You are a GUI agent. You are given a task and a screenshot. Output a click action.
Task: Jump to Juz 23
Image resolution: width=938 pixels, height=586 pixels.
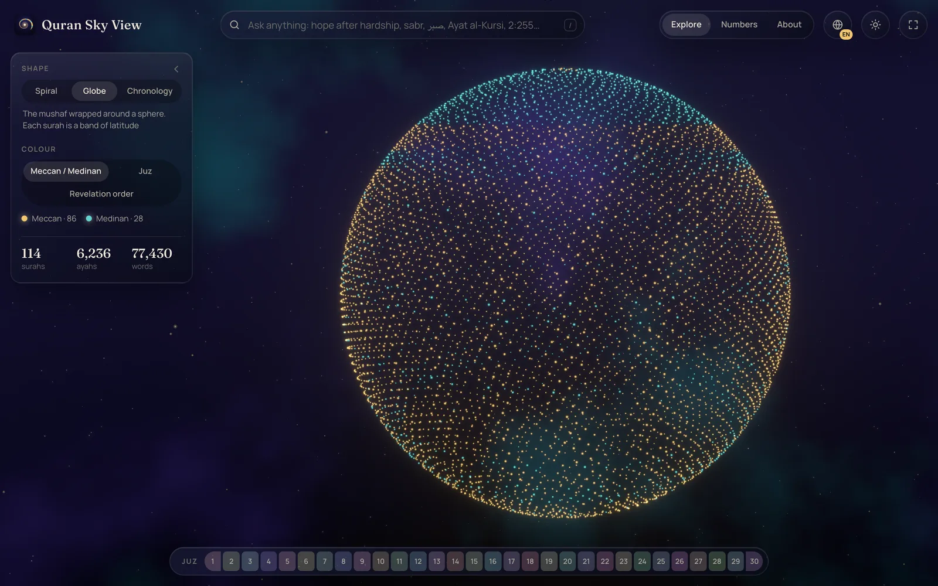[x=623, y=561]
